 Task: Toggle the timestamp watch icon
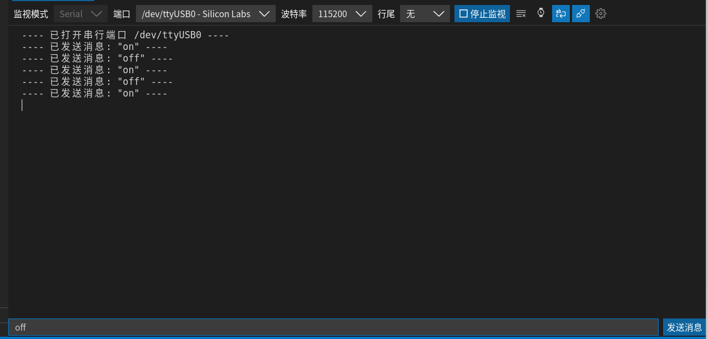click(541, 13)
